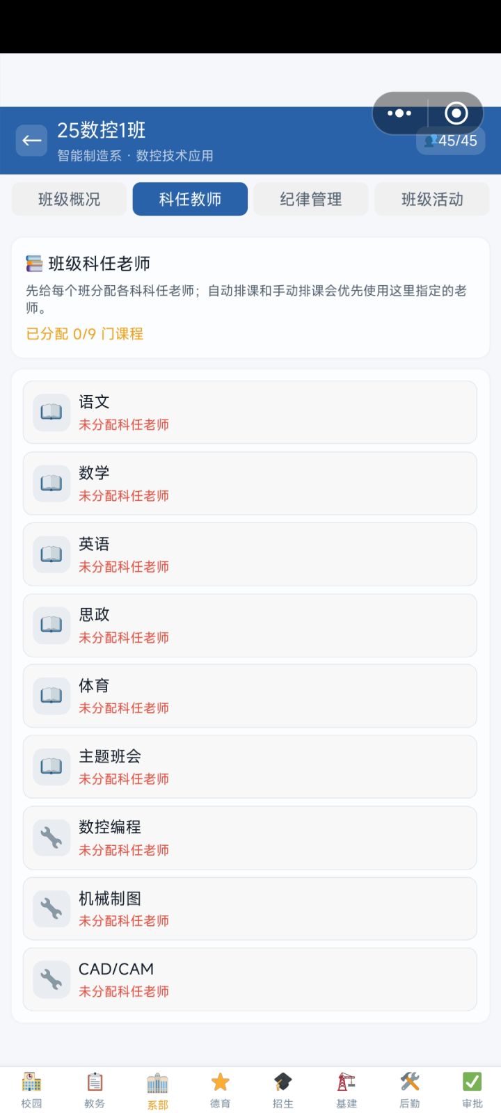Tap the 45/45 student count badge

[x=451, y=141]
